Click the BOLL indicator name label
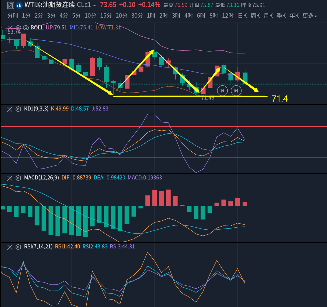 pyautogui.click(x=37, y=28)
